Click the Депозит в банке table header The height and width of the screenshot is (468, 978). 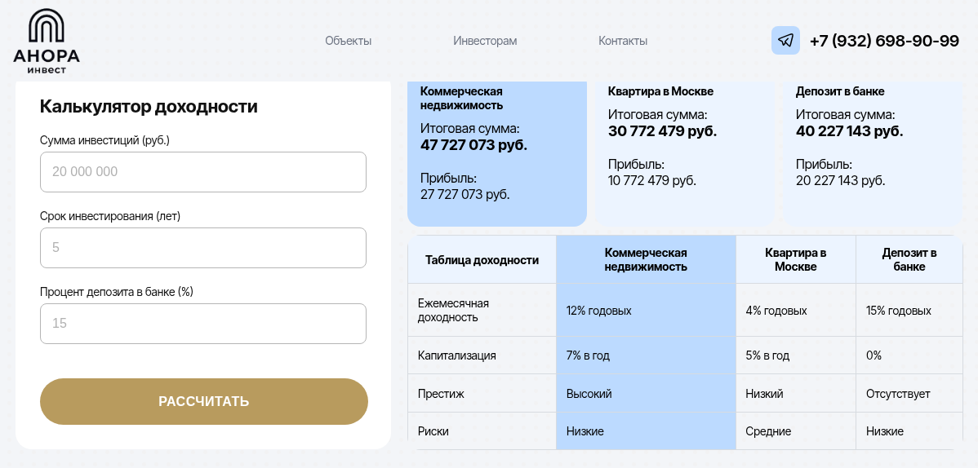[x=909, y=260]
